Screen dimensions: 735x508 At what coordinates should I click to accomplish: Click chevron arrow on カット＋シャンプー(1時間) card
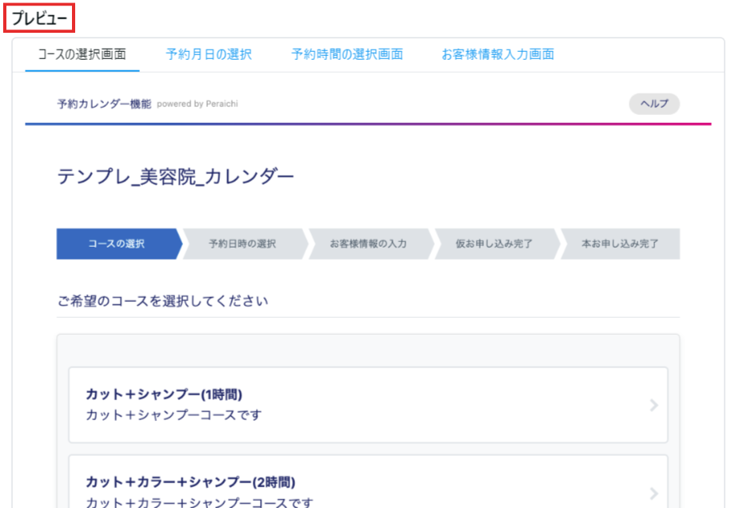click(x=653, y=405)
